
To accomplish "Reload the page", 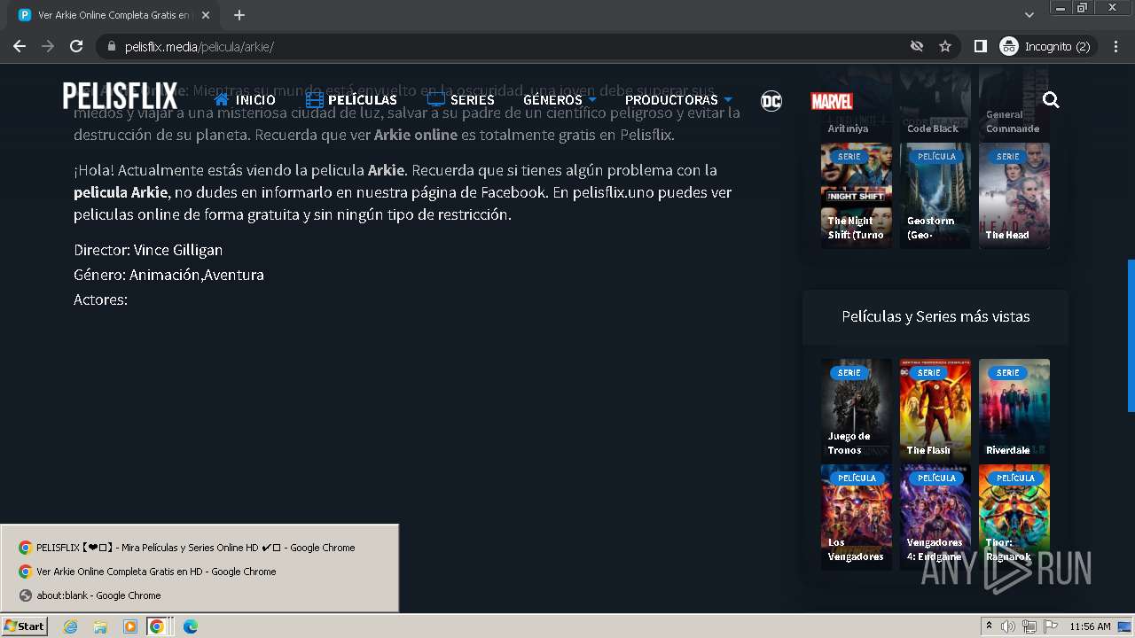I will pyautogui.click(x=76, y=46).
